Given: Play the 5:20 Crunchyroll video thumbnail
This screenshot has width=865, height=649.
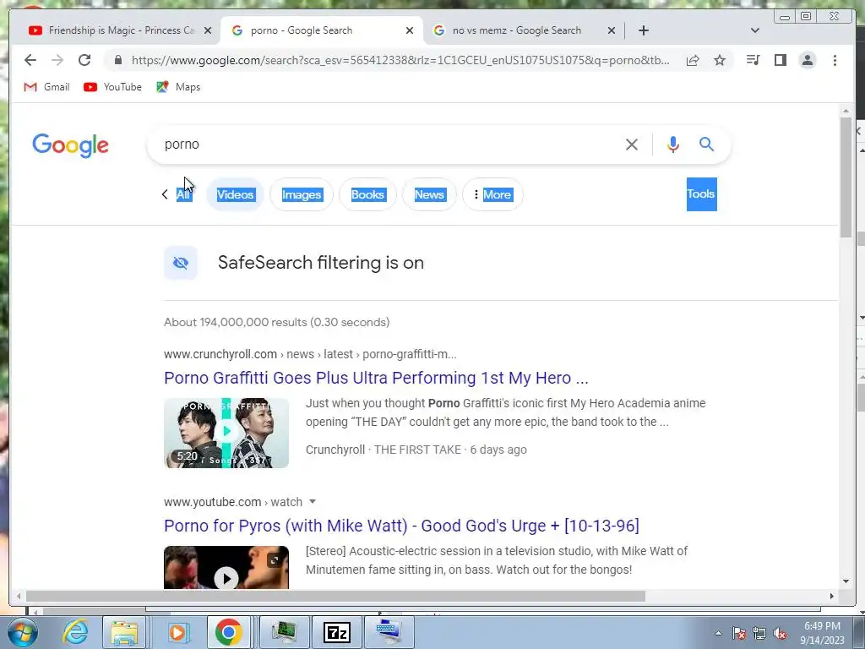Looking at the screenshot, I should (x=226, y=433).
